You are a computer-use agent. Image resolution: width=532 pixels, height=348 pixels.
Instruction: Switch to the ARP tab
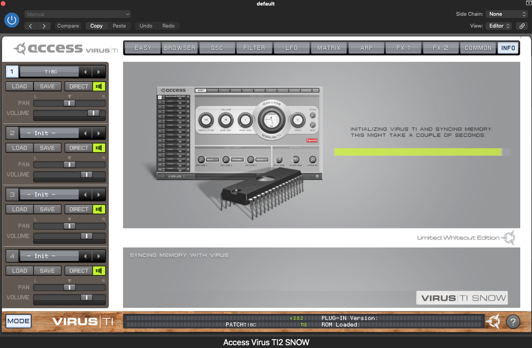coord(366,48)
